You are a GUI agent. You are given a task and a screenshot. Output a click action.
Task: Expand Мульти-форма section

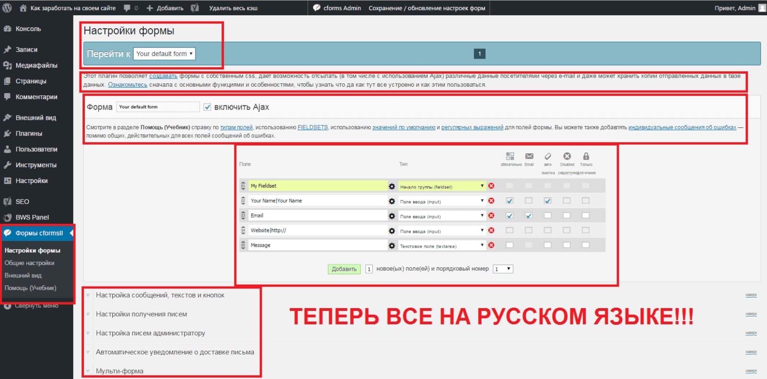(x=119, y=371)
